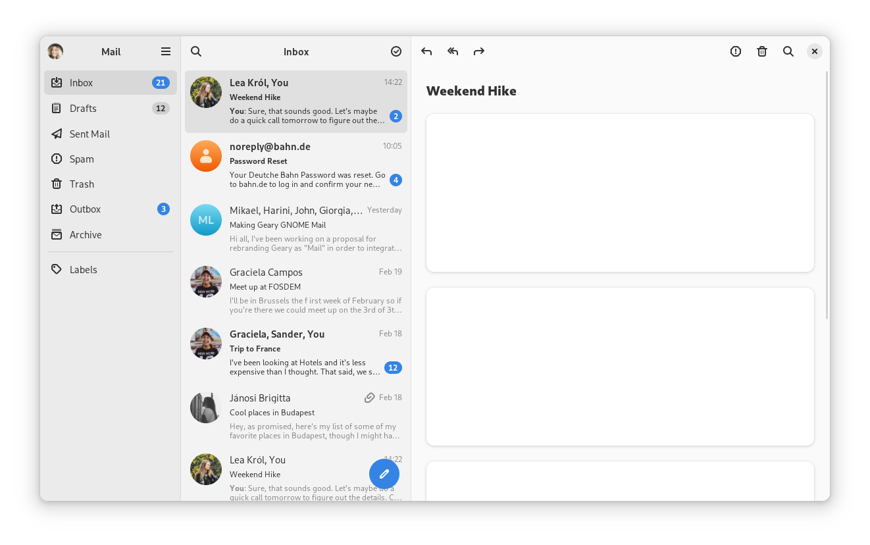Click the reply arrow icon
Viewport: 870px width, 545px height.
pyautogui.click(x=426, y=51)
